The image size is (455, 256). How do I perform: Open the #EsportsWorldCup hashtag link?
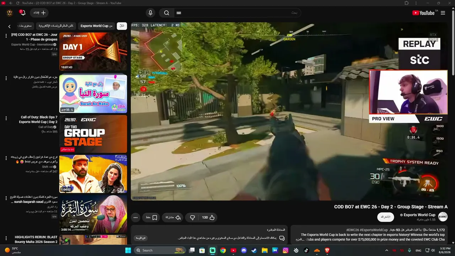click(373, 230)
